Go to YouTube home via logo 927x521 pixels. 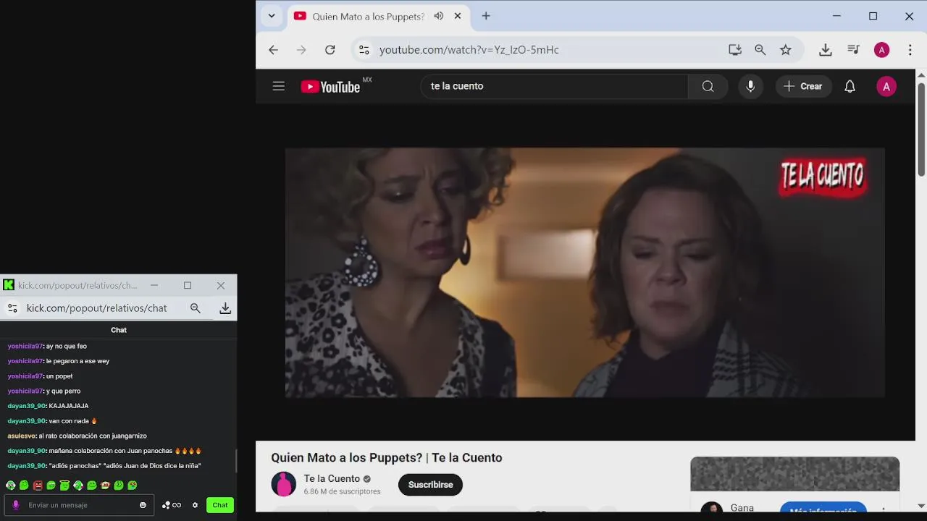[x=331, y=86]
